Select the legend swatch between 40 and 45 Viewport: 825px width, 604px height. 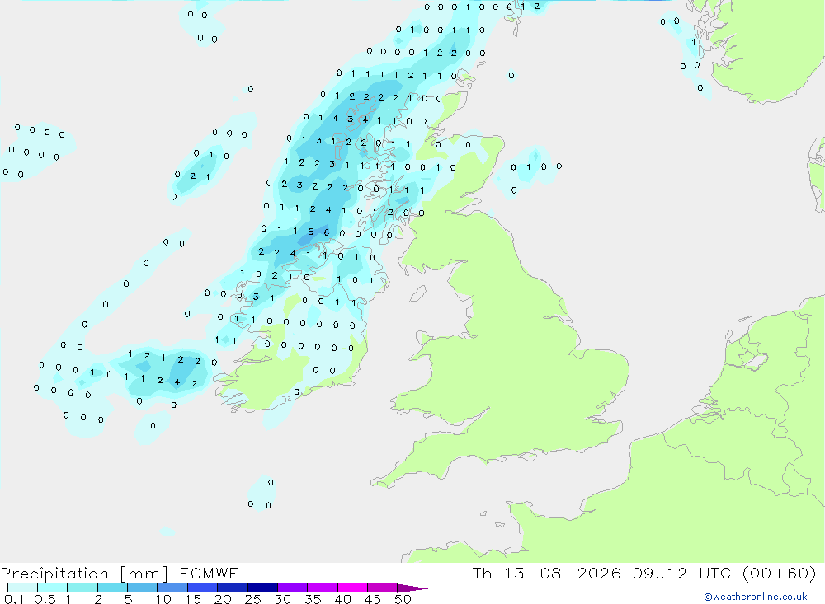[352, 588]
